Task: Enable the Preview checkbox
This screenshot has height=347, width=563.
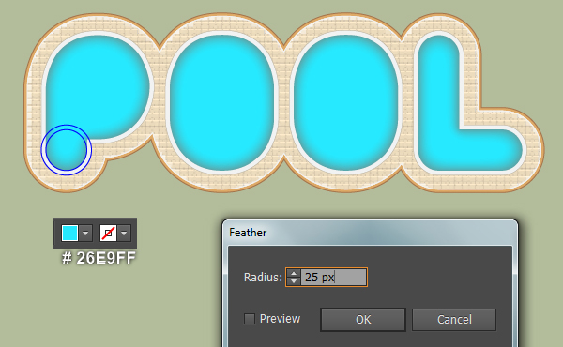Action: click(250, 319)
